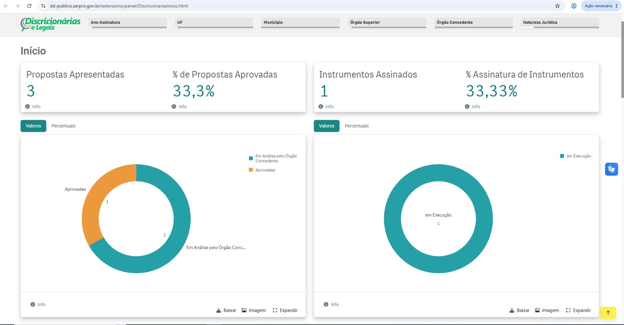Select Valores tab for instruments chart
Image resolution: width=624 pixels, height=325 pixels.
(327, 126)
